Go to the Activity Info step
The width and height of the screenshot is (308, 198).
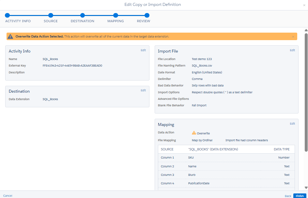8,15
